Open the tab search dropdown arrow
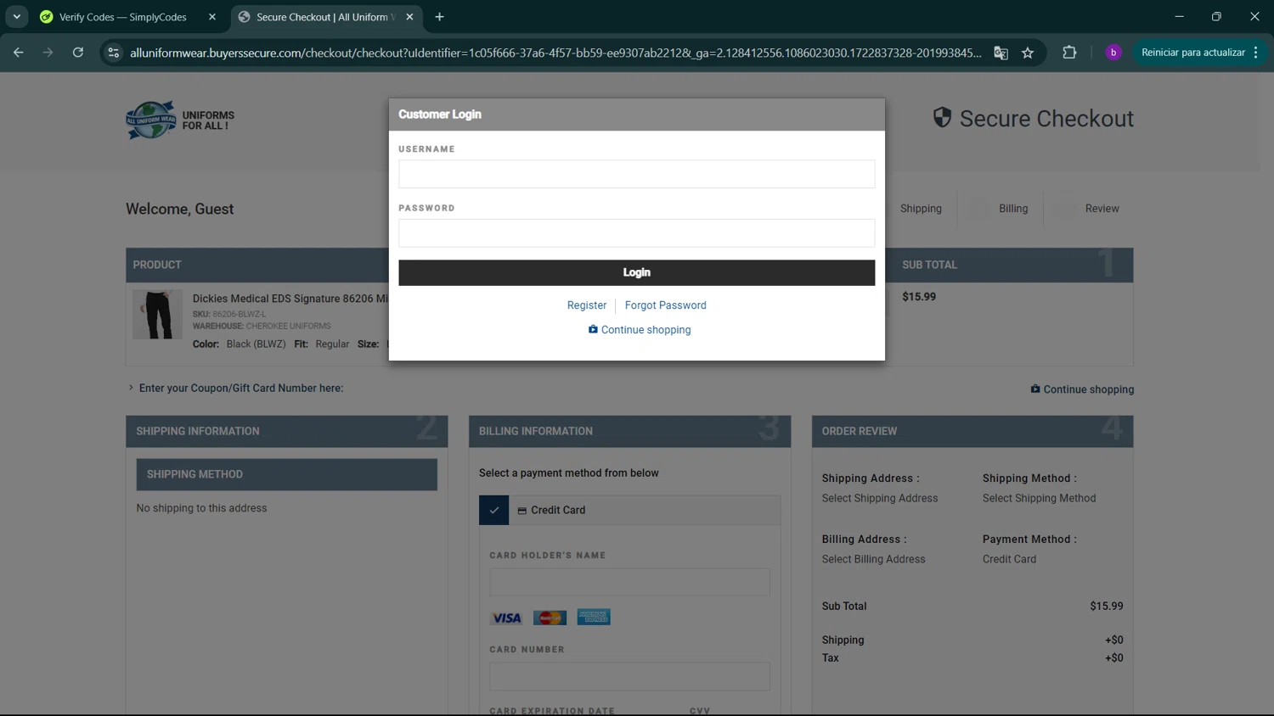The width and height of the screenshot is (1274, 716). [16, 17]
